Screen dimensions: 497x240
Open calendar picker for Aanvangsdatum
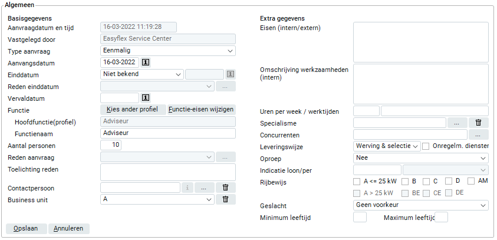146,62
